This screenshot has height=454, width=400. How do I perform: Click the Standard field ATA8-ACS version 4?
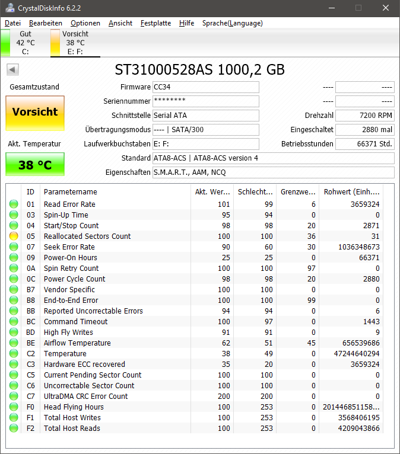(x=274, y=158)
